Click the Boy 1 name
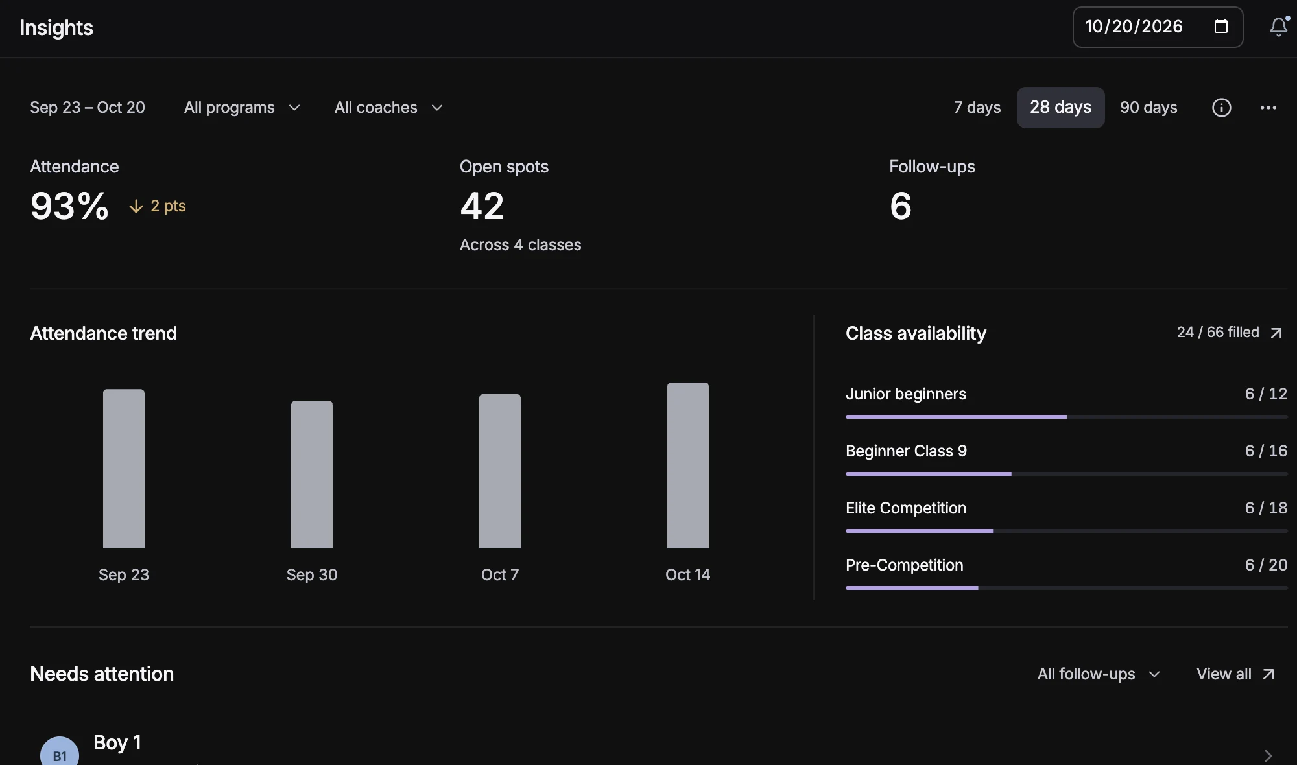 (x=117, y=743)
